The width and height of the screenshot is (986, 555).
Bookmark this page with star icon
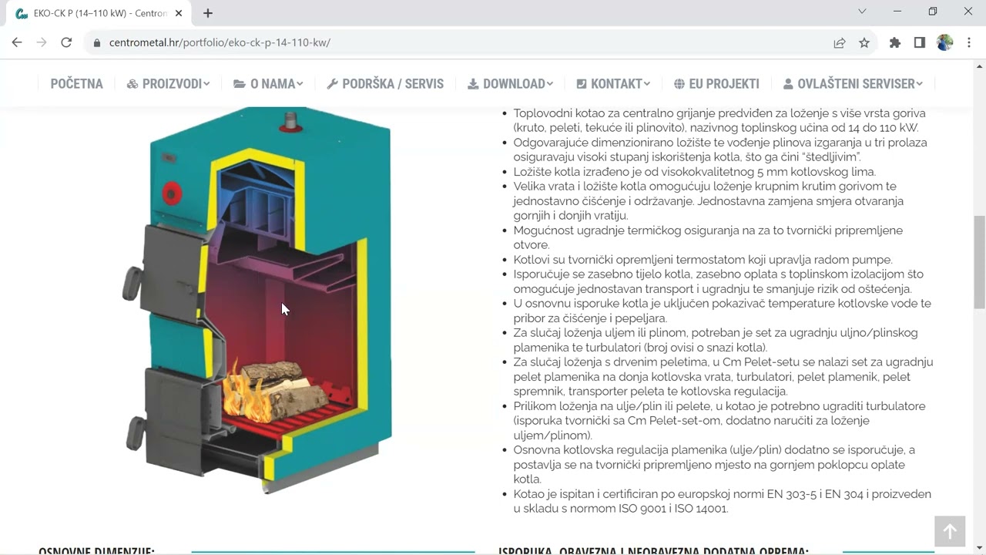coord(864,43)
